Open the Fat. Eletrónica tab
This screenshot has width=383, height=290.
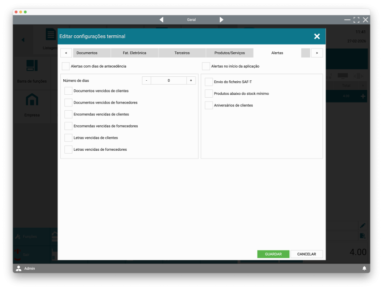134,53
